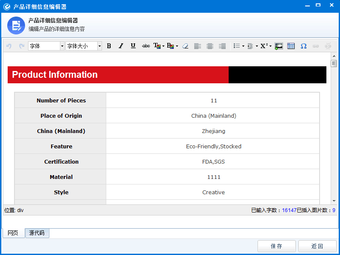340x255 pixels.
Task: Expand the bullet list options arrow
Action: tap(243, 46)
